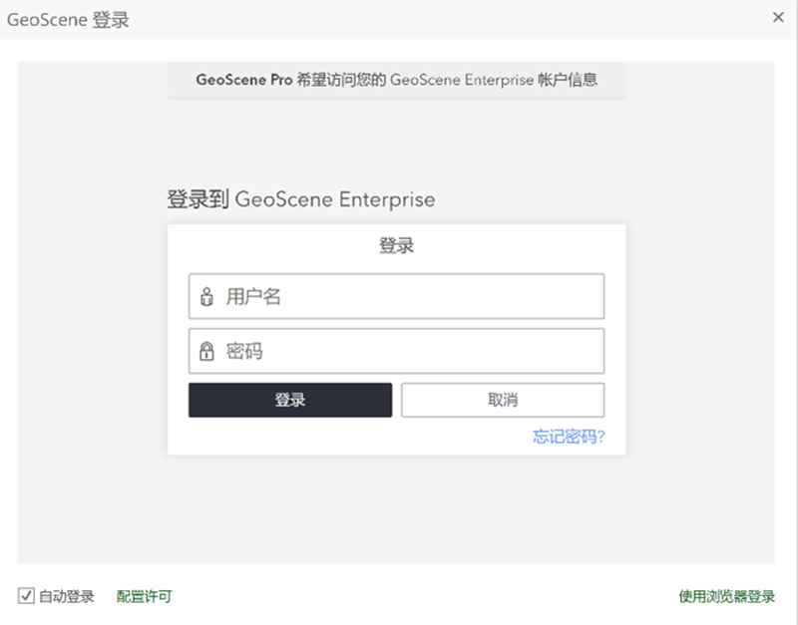Focus the 密码 input field

[396, 351]
